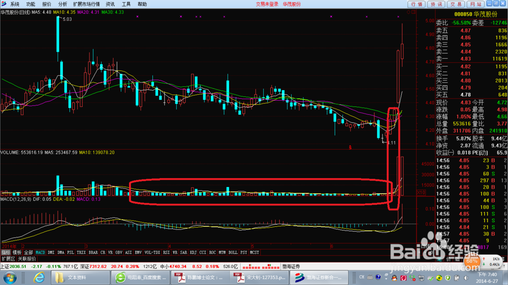Click the 资讯 button at top right
The image size is (508, 285).
436,4
